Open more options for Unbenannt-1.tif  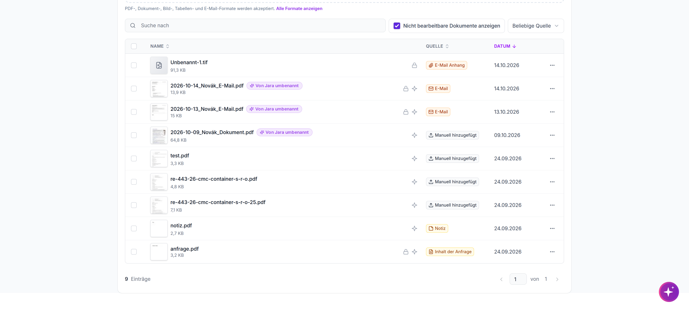click(552, 65)
